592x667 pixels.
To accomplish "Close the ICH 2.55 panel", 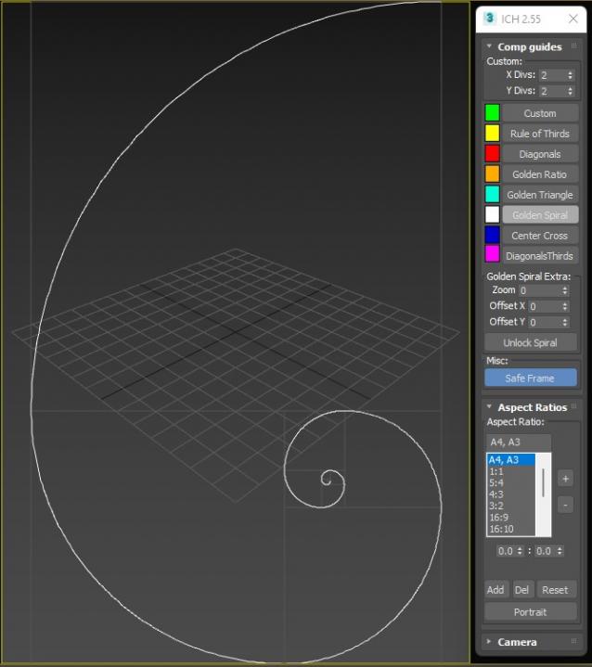I will (x=572, y=19).
